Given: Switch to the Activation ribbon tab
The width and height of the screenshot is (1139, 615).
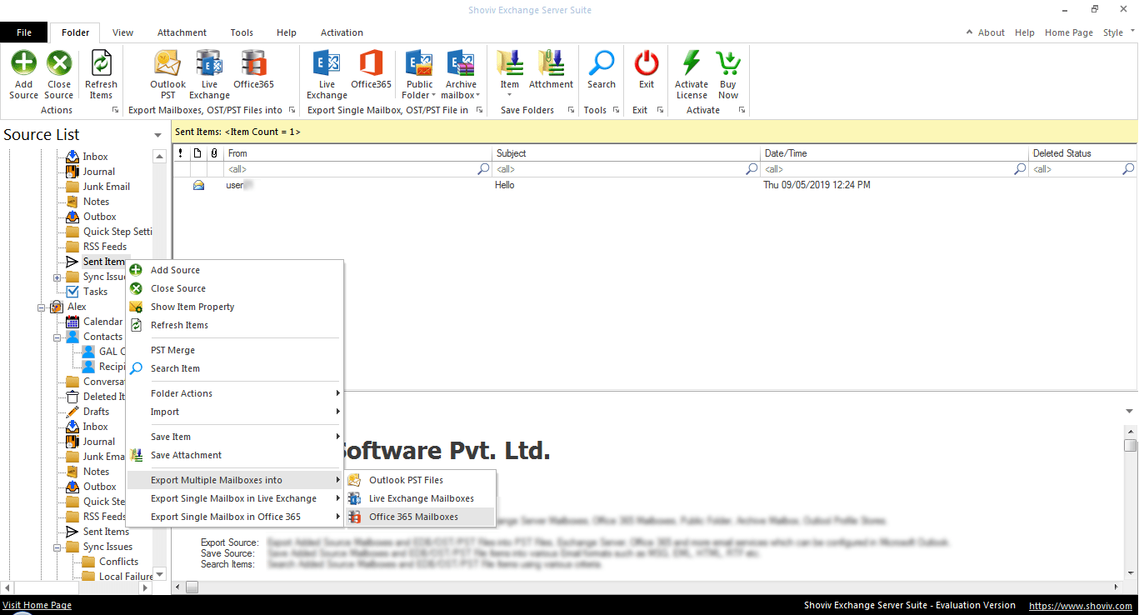Looking at the screenshot, I should click(342, 32).
